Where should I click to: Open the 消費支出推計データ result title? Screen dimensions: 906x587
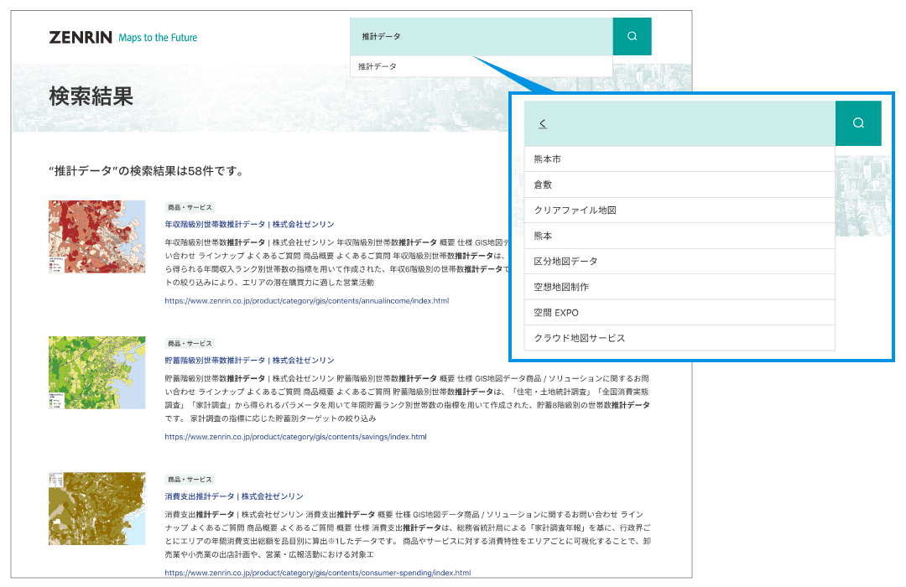point(234,496)
